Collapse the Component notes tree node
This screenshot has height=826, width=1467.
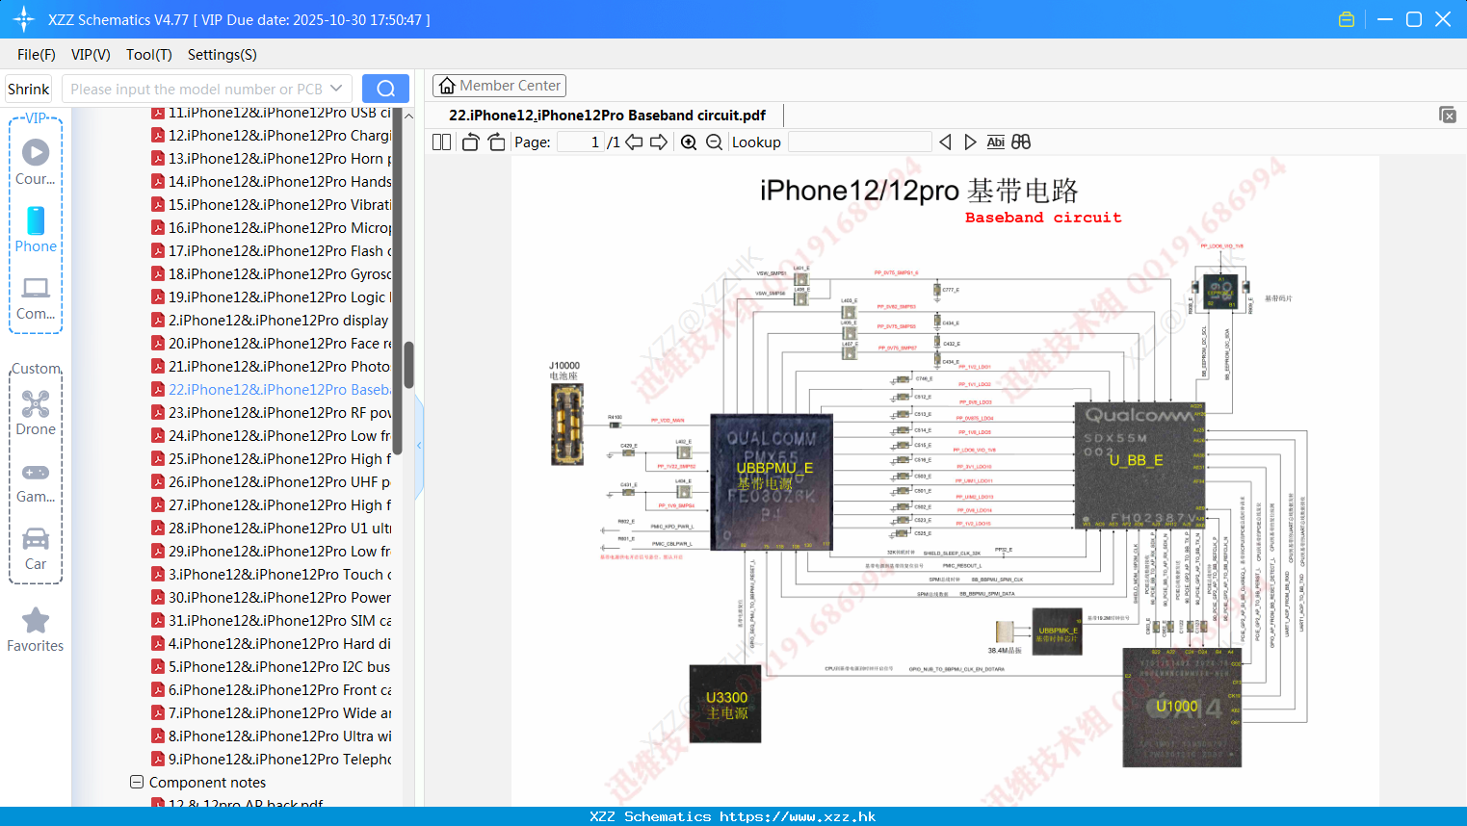point(137,783)
